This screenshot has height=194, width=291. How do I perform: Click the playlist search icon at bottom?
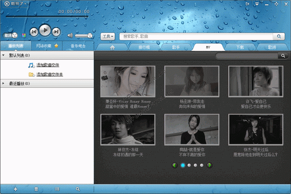pos(78,189)
